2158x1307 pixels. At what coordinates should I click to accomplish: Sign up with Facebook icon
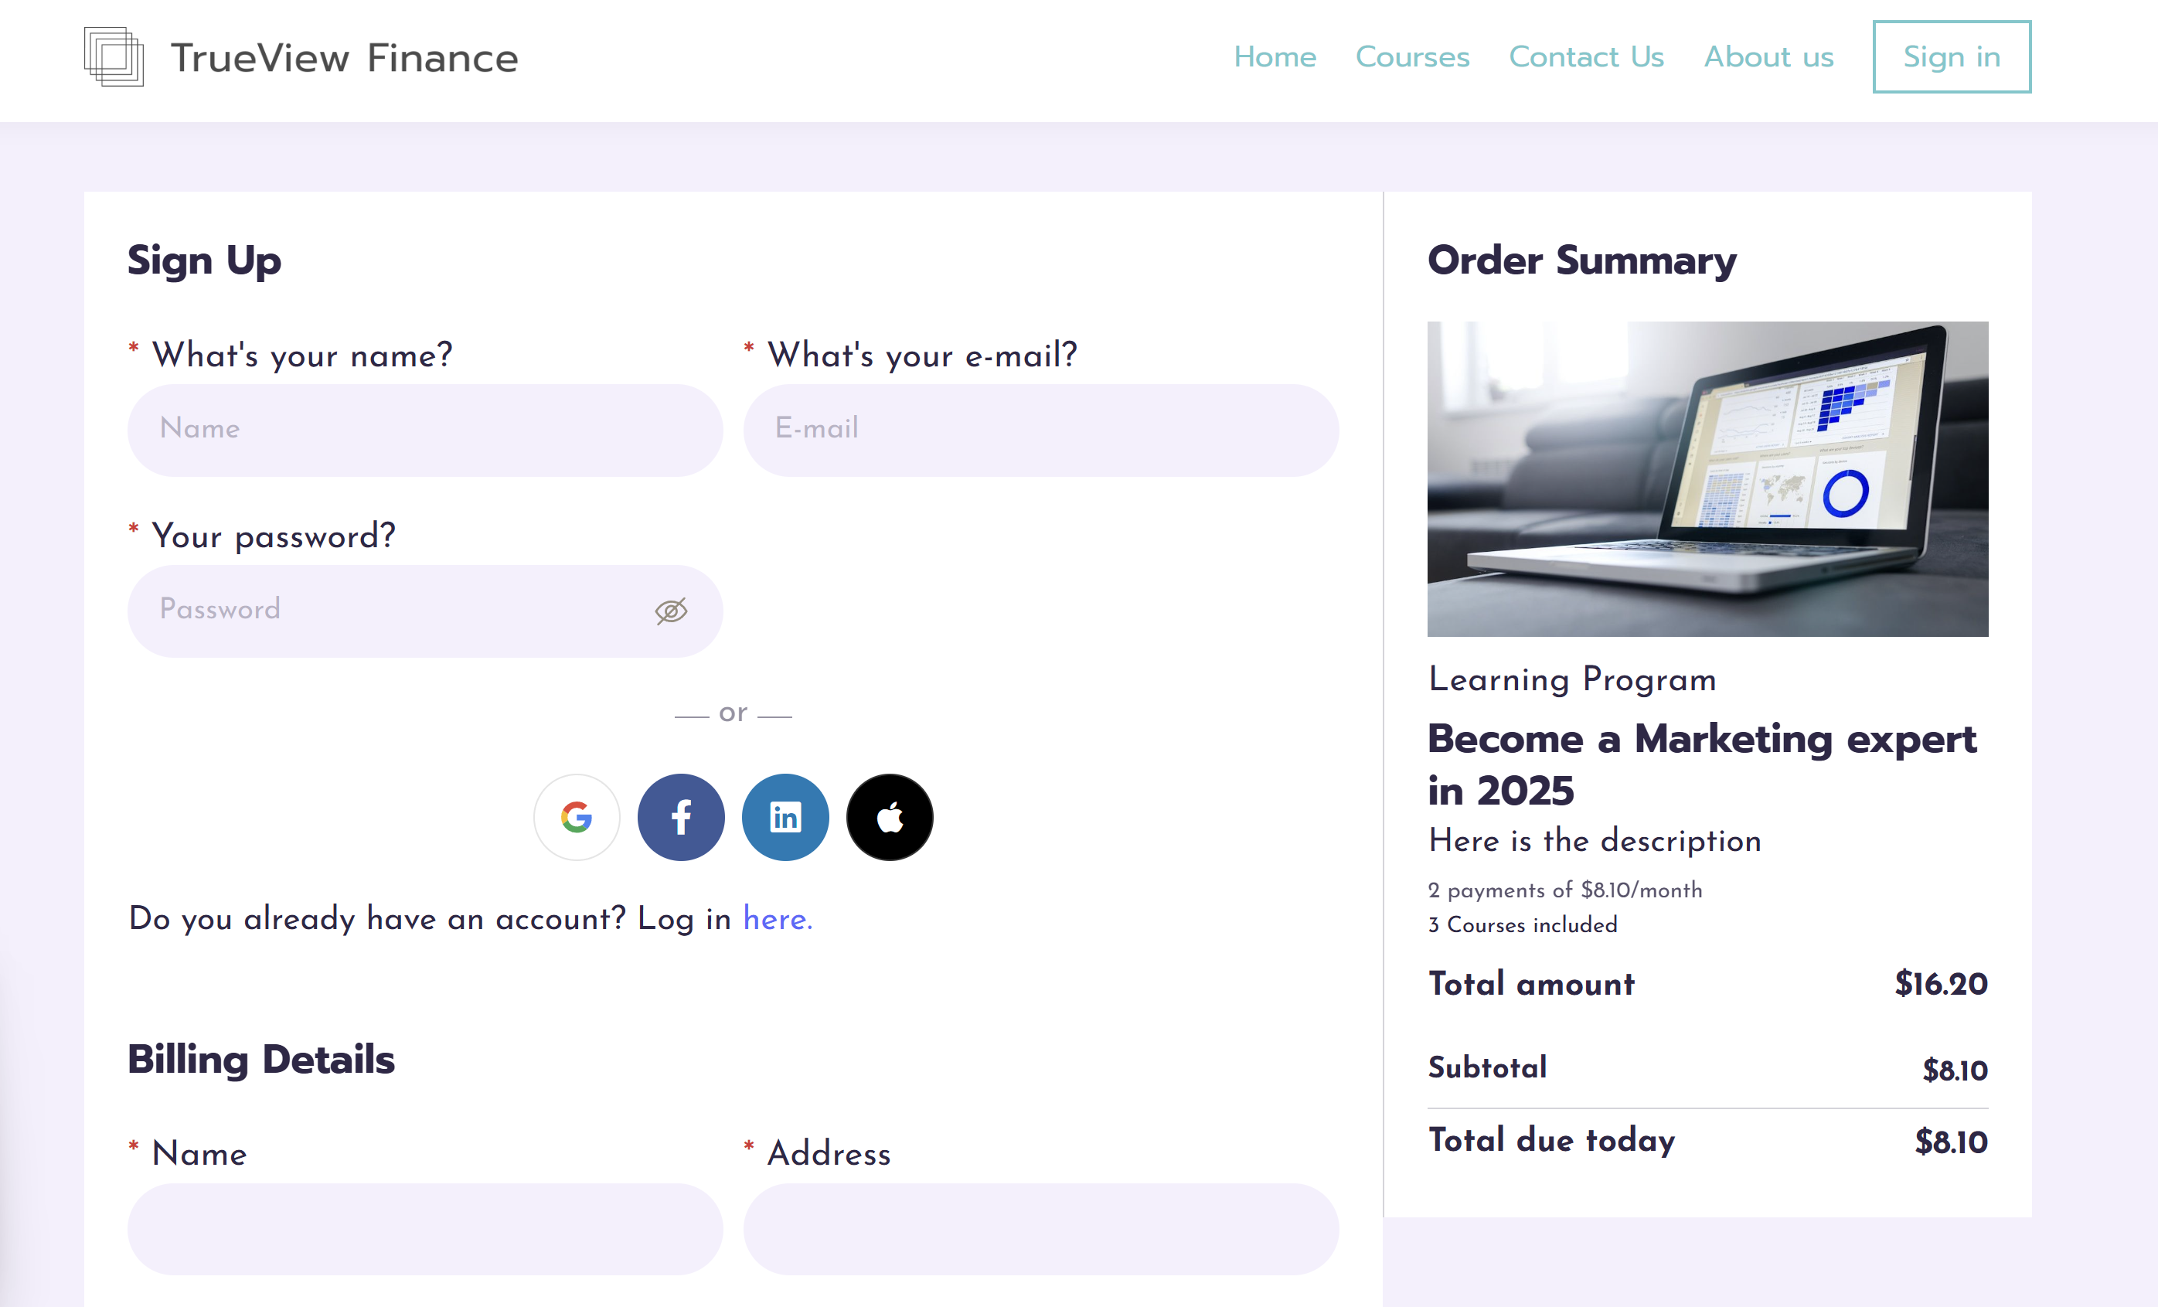click(680, 817)
